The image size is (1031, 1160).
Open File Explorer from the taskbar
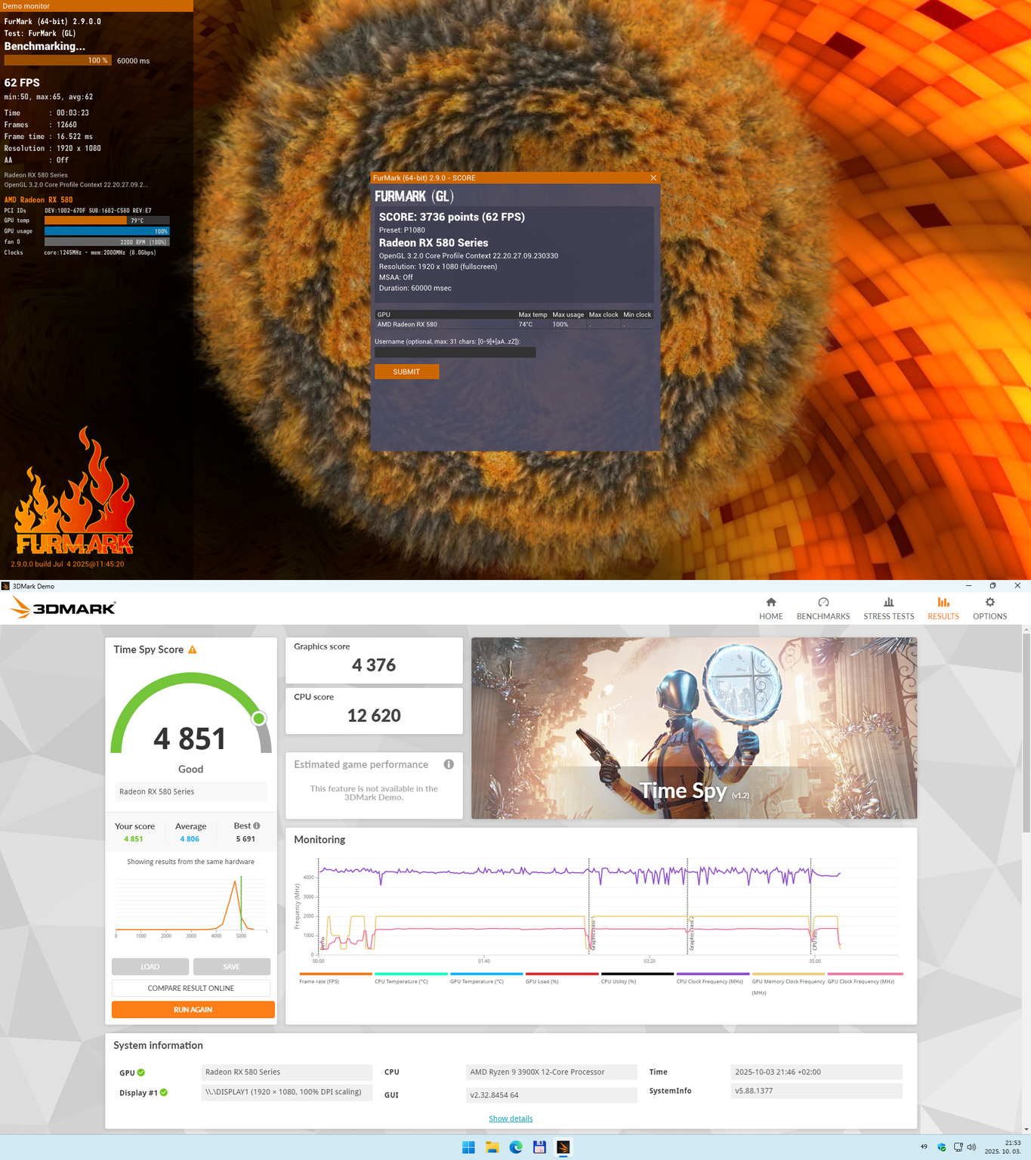point(492,1147)
